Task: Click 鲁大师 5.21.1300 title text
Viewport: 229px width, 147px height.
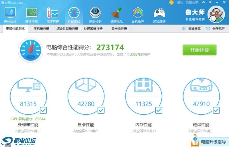Action: pos(12,3)
